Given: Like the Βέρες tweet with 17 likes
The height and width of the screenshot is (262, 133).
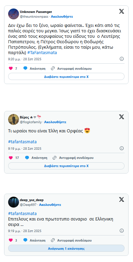Looking at the screenshot, I should click(11, 158).
